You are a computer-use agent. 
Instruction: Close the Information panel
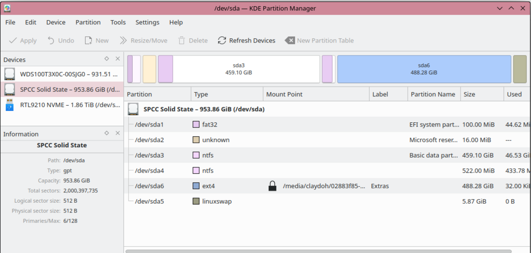(x=118, y=133)
